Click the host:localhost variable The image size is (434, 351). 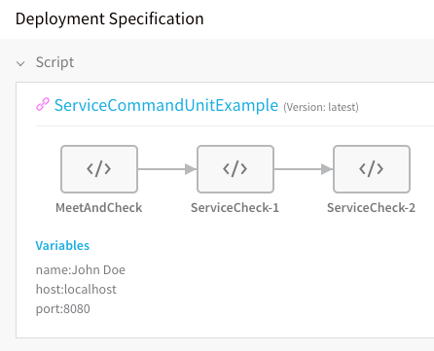point(76,289)
